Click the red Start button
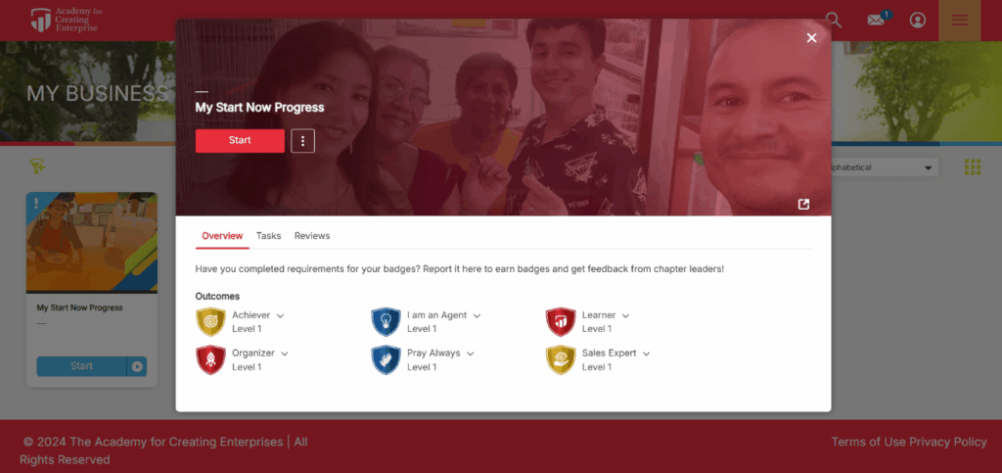Viewport: 1002px width, 473px height. pyautogui.click(x=240, y=141)
